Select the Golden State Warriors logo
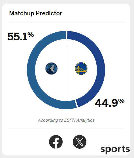The image size is (134, 158). point(81,69)
